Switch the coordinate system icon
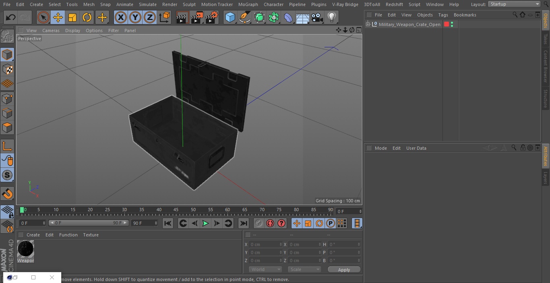The height and width of the screenshot is (283, 550). pyautogui.click(x=165, y=18)
